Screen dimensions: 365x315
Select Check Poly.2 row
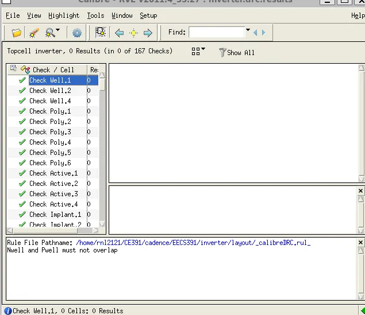53,122
